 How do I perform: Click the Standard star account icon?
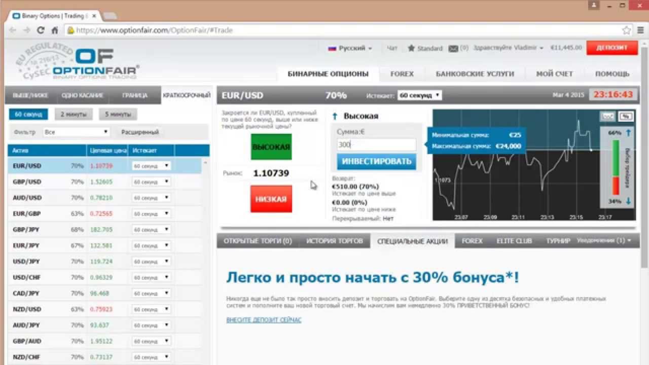pyautogui.click(x=411, y=48)
